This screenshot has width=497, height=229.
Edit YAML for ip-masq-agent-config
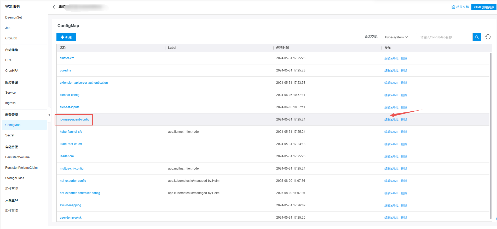pyautogui.click(x=391, y=120)
